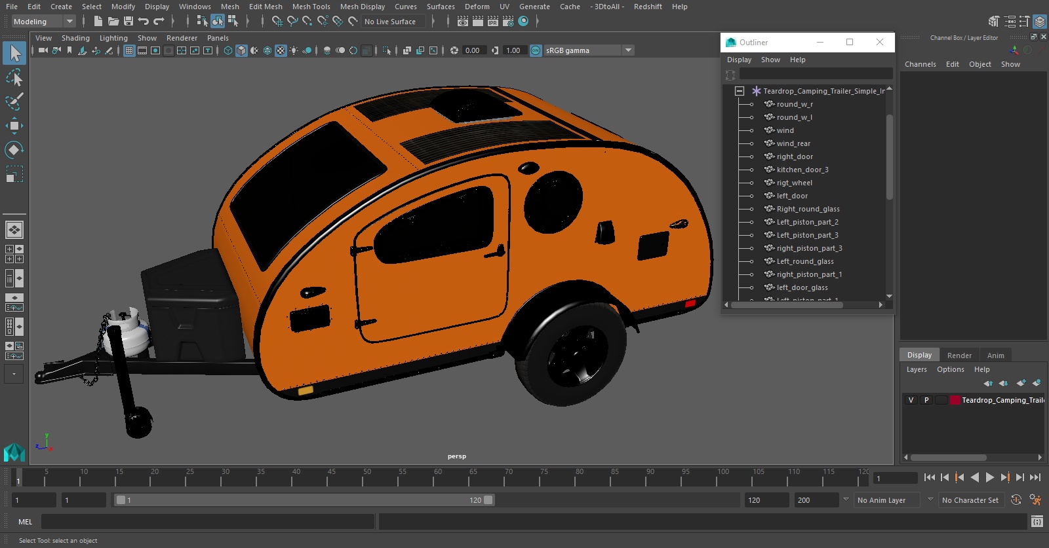
Task: Open the sRGB gamma color space dropdown
Action: tap(628, 50)
